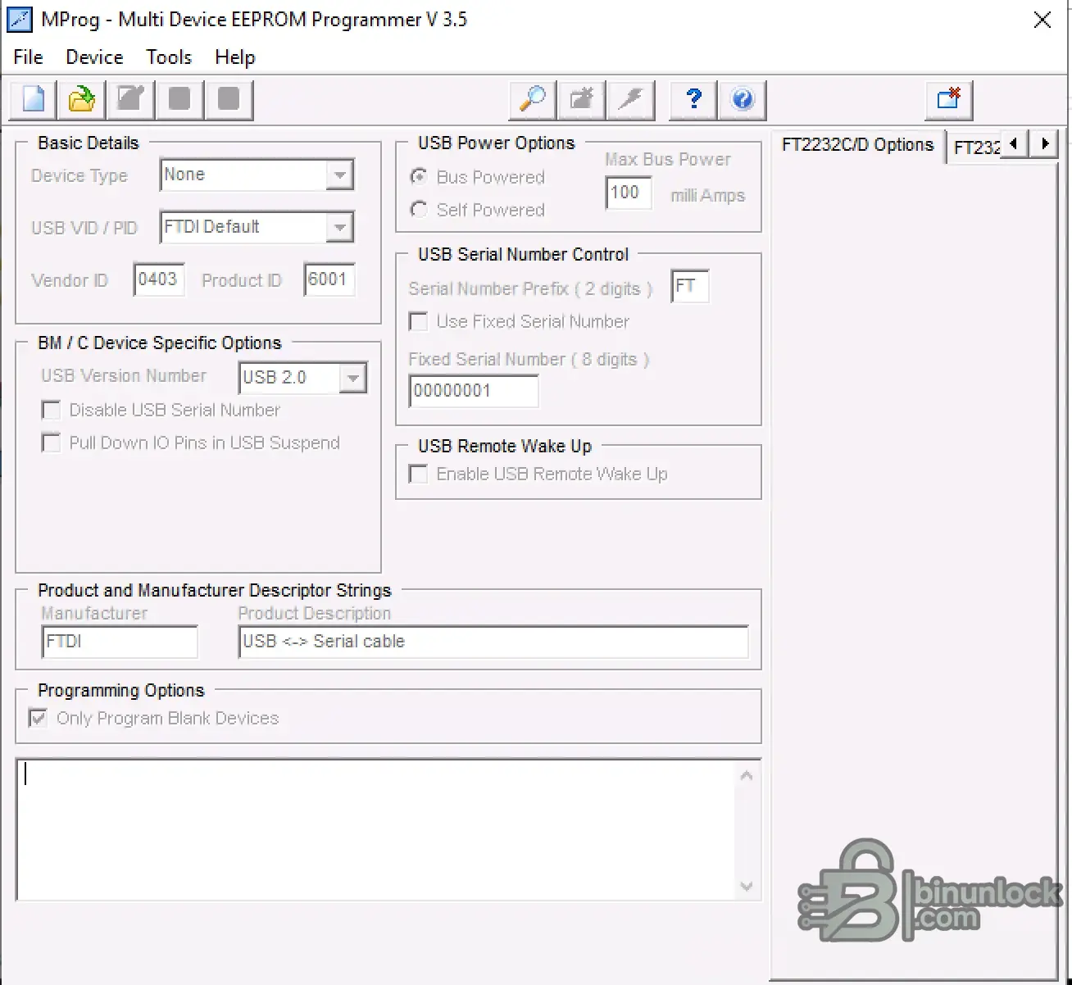Click the greyed-out lightning bolt program icon
Viewport: 1072px width, 985px height.
(x=631, y=100)
